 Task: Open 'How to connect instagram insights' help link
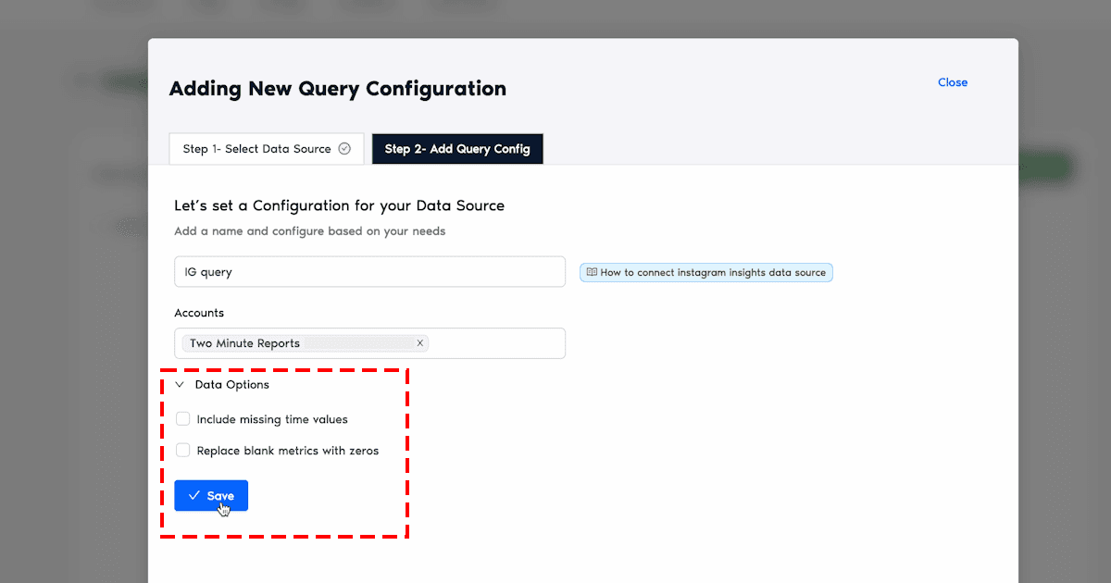tap(712, 273)
